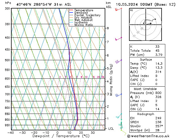
Task: Click the red wind barb at 300 hPa
Action: pyautogui.click(x=118, y=9)
